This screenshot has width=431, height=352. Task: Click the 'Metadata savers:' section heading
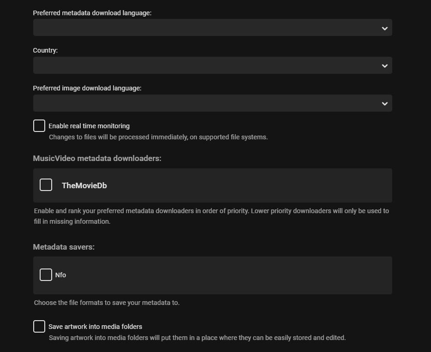coord(64,247)
